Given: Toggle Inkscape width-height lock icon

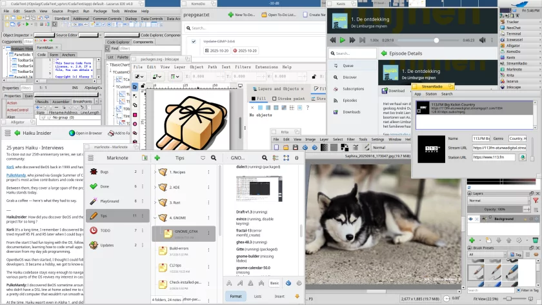Looking at the screenshot, I should pyautogui.click(x=314, y=76).
